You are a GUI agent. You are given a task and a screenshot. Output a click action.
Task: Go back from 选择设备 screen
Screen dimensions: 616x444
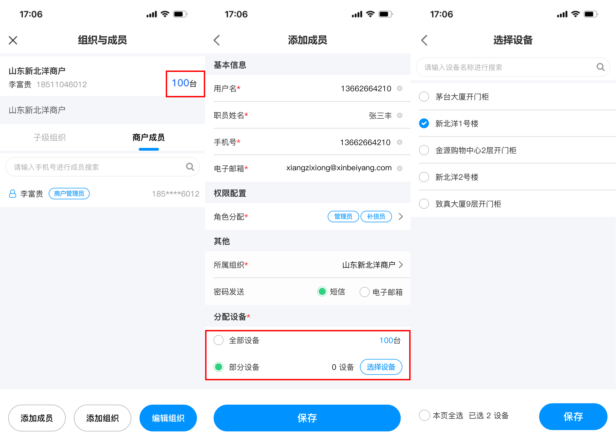424,40
